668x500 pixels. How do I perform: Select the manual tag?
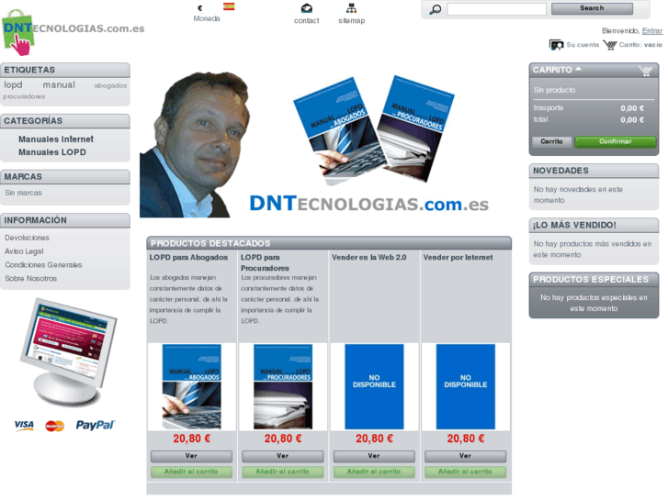point(59,84)
